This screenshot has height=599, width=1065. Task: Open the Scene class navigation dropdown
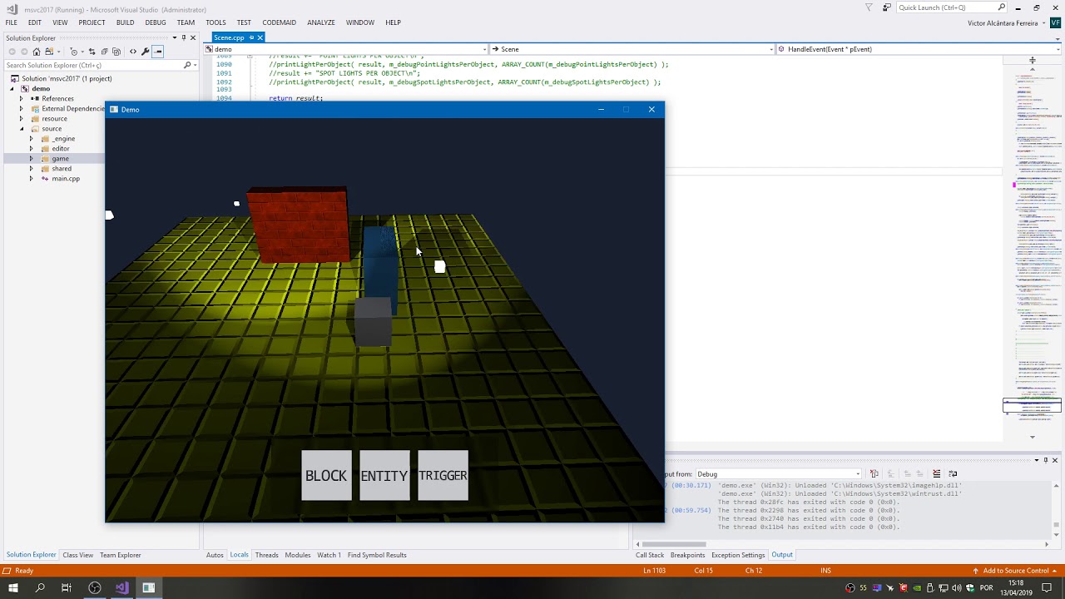(632, 49)
